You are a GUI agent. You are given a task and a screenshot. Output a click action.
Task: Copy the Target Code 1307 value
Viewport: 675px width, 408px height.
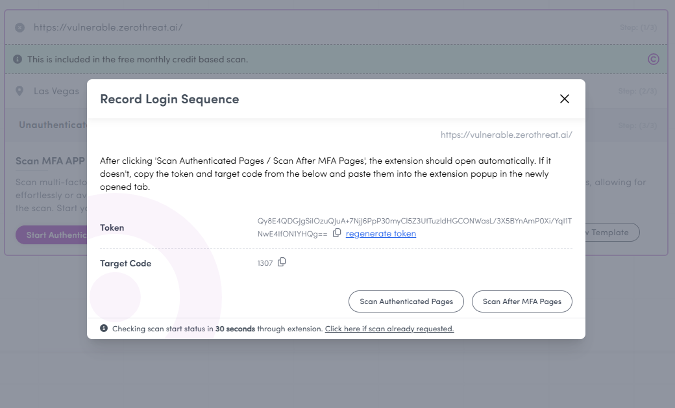tap(282, 262)
